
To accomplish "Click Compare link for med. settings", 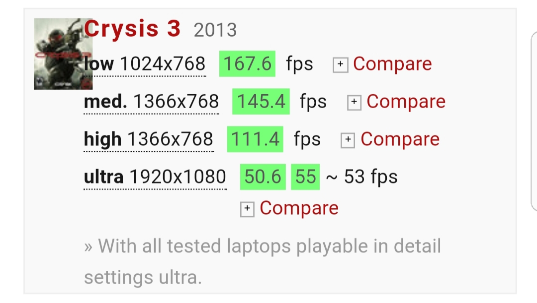I will [406, 102].
